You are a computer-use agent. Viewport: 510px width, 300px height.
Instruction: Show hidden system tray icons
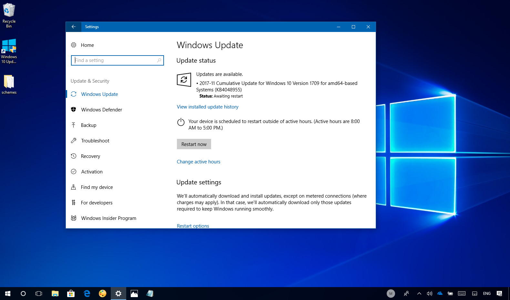click(x=419, y=294)
